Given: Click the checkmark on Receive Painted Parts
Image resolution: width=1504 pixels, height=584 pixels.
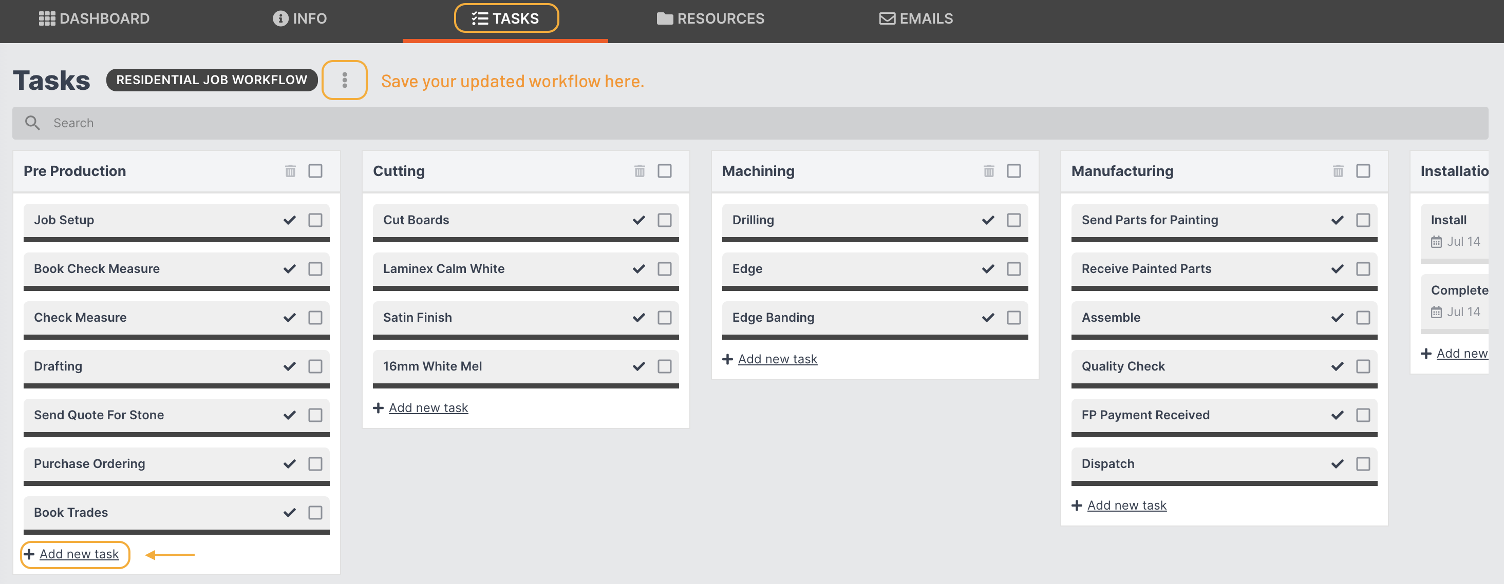Looking at the screenshot, I should tap(1337, 269).
